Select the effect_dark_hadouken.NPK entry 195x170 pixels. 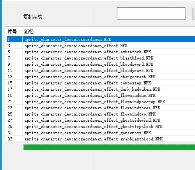(x=101, y=89)
